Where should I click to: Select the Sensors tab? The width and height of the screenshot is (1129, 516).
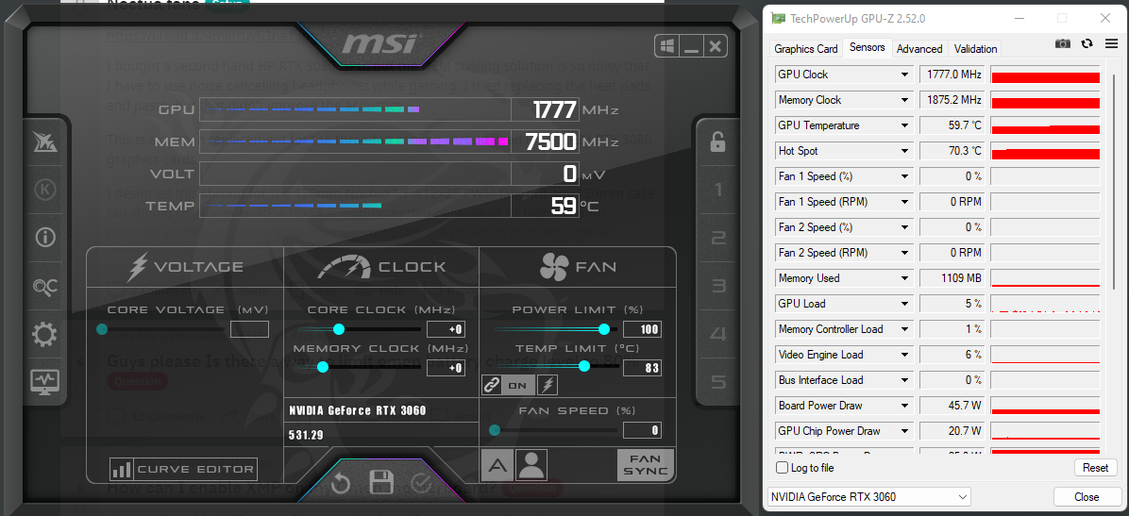(867, 47)
